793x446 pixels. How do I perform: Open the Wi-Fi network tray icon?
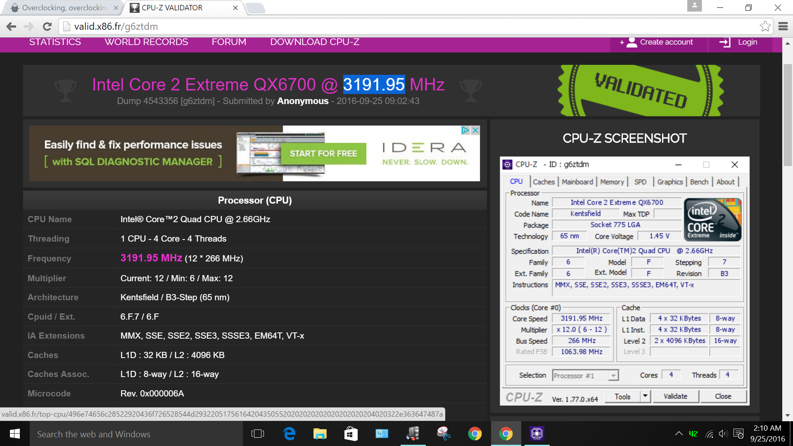coord(709,434)
